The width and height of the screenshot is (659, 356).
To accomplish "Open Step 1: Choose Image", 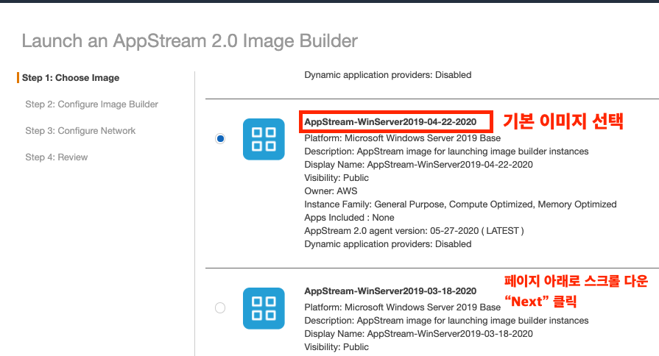I will tap(71, 78).
